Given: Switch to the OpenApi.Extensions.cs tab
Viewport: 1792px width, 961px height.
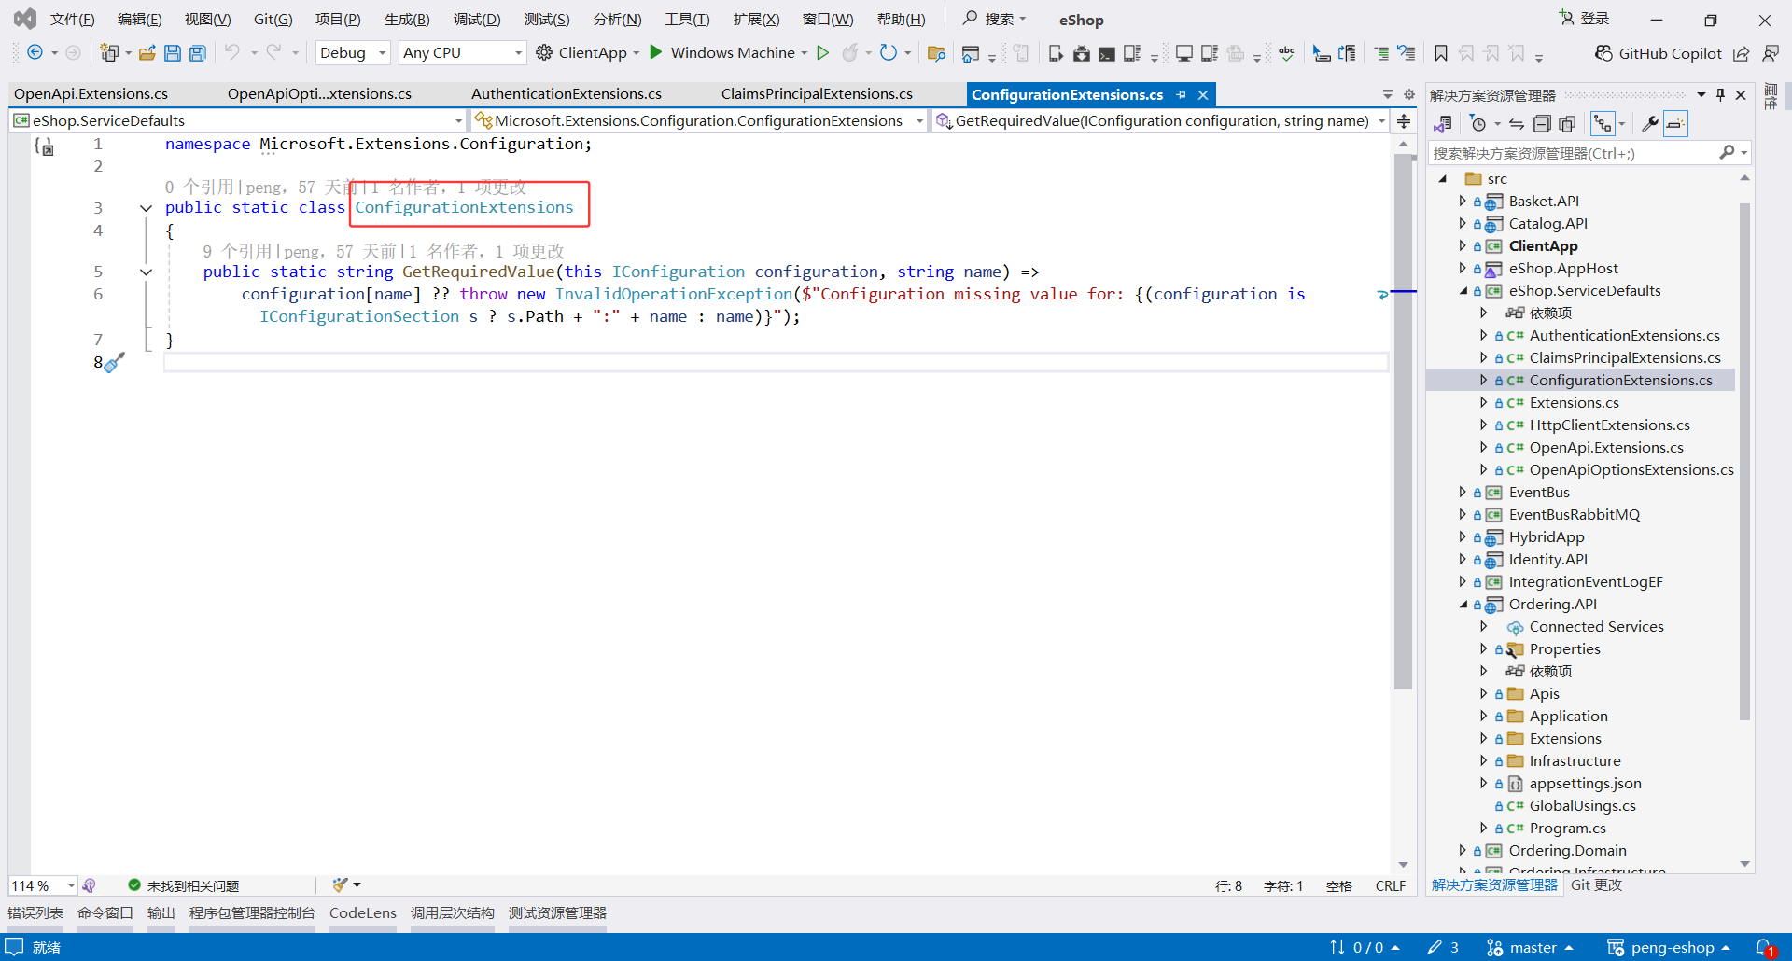Looking at the screenshot, I should click(91, 94).
